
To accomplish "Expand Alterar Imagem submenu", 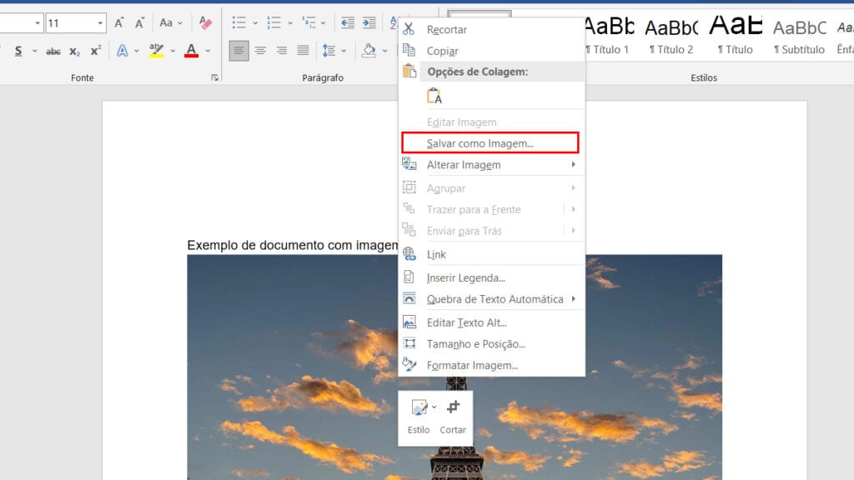I will click(x=490, y=165).
